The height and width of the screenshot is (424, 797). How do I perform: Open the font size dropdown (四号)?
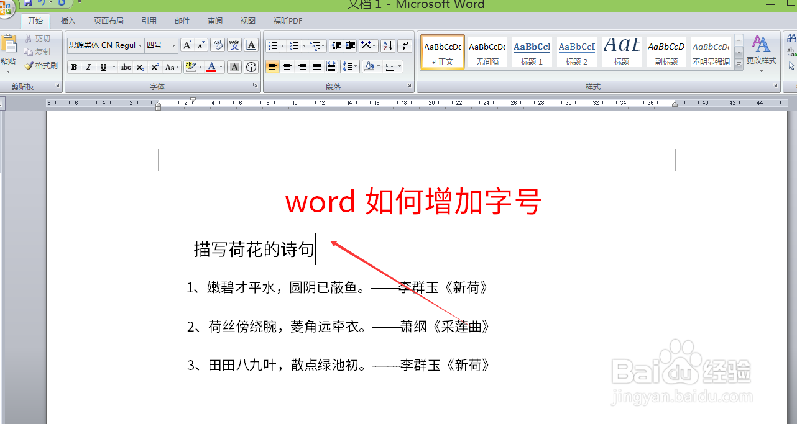tap(173, 45)
